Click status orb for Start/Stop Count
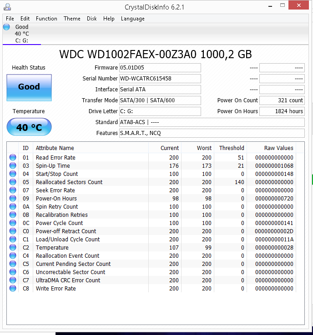The width and height of the screenshot is (313, 335). click(13, 174)
